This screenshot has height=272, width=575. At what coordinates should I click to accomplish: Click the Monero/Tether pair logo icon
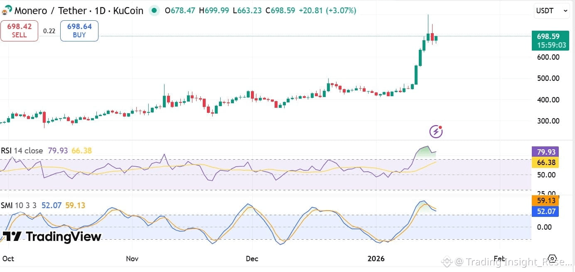coord(7,10)
